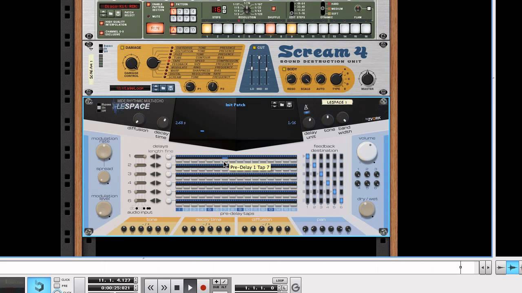Click the Scream 4 Master knob

(x=367, y=78)
